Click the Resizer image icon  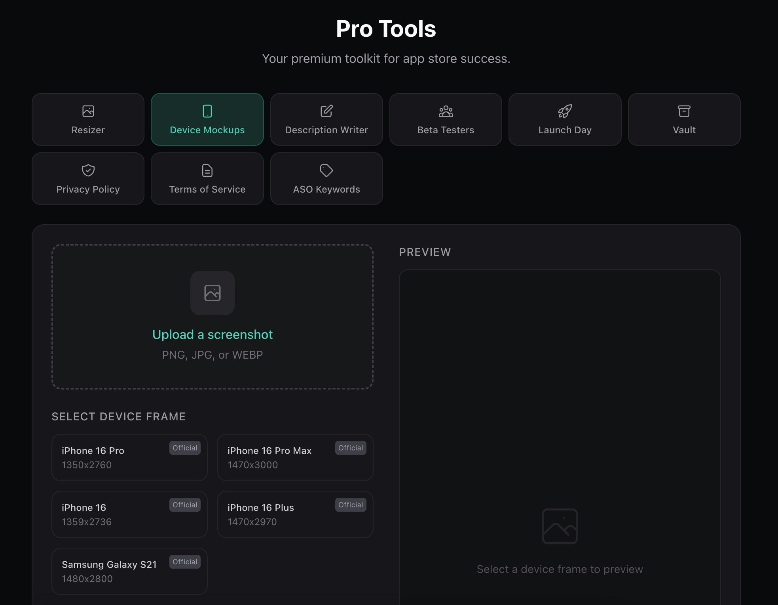88,111
